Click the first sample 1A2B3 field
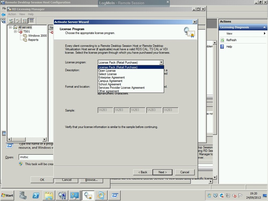 tap(105, 110)
